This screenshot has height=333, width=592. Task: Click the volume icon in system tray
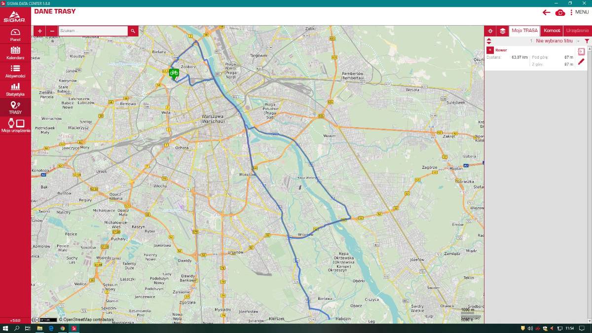point(530,328)
